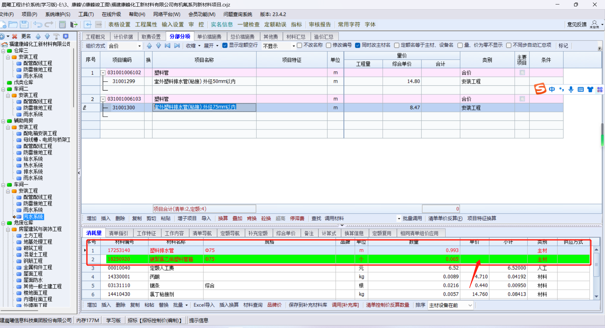Image resolution: width=605 pixels, height=328 pixels.
Task: Click 意见反馈 feedback link
Action: point(577,25)
